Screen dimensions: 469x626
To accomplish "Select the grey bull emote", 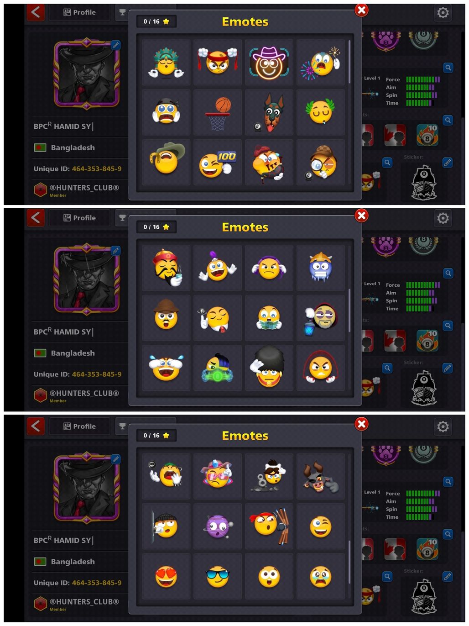I will point(321,477).
